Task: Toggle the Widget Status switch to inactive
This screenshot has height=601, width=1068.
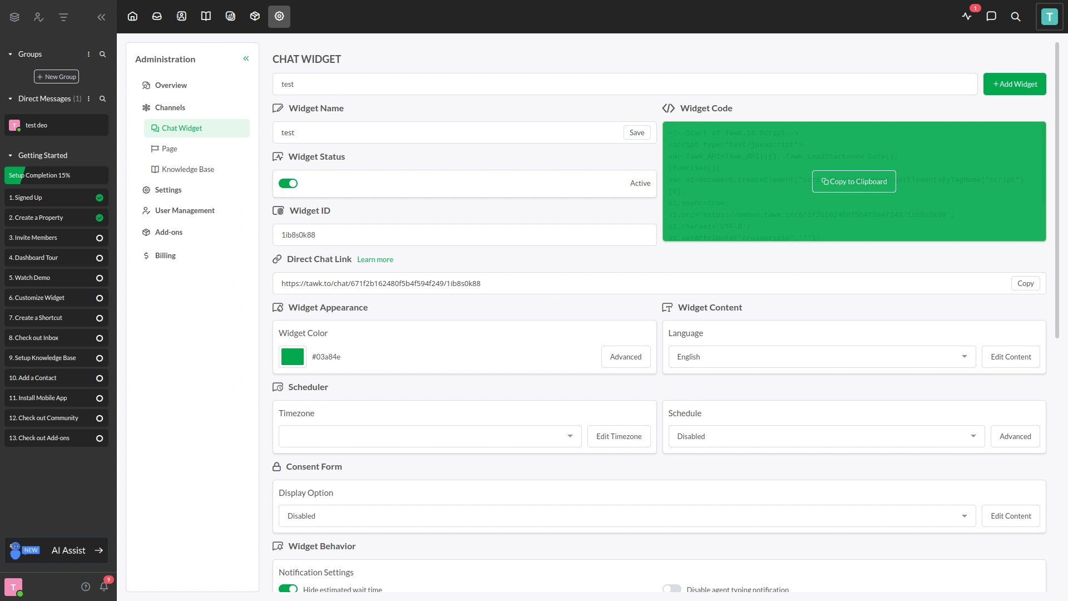Action: [288, 183]
